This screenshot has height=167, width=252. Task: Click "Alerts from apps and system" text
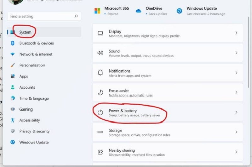click(130, 76)
